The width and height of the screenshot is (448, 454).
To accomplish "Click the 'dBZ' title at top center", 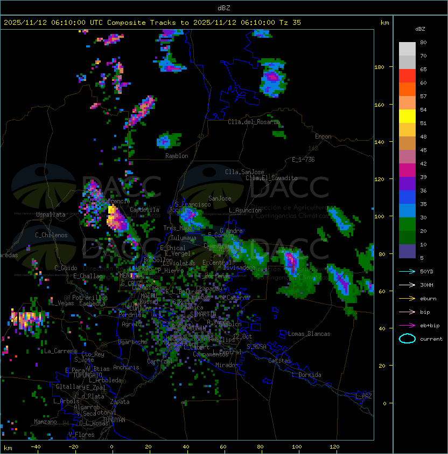I will pos(224,8).
